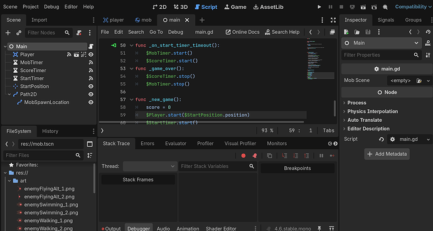Click the red breakpoint record icon

[x=243, y=156]
